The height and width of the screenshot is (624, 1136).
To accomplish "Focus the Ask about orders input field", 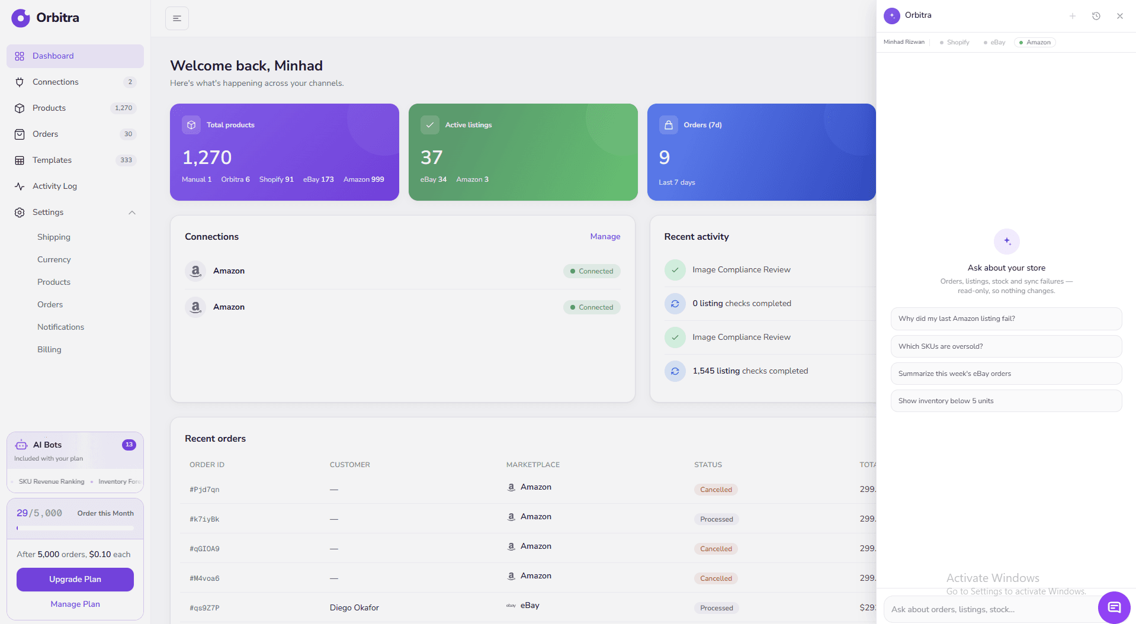I will click(990, 610).
